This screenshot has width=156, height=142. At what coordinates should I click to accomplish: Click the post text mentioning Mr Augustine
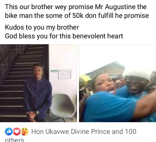pos(77,11)
